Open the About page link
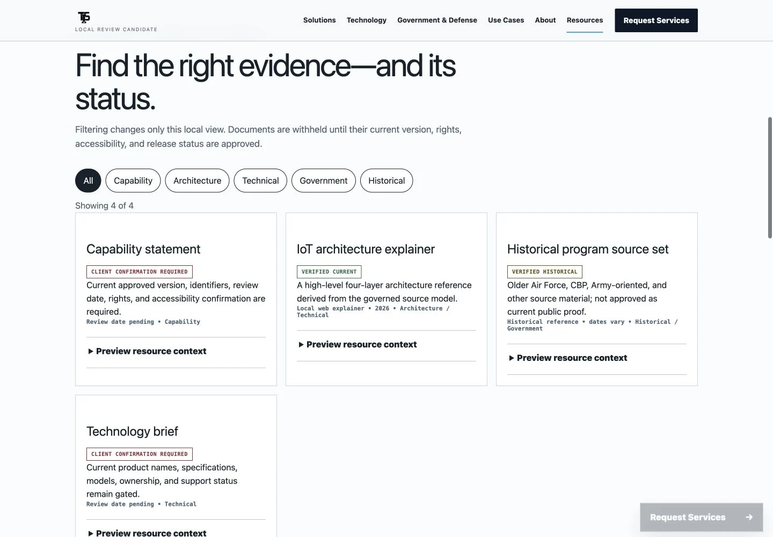 [545, 20]
